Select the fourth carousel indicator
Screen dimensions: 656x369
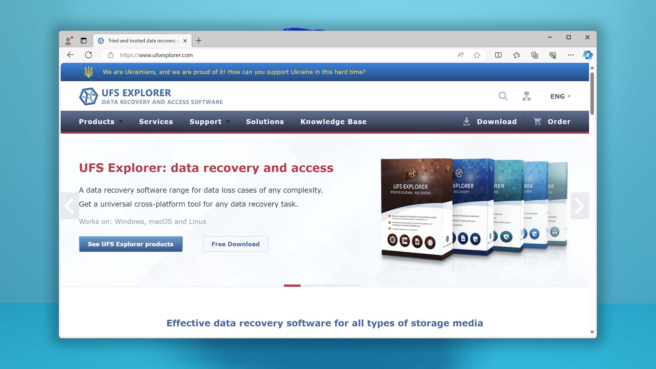click(x=351, y=285)
